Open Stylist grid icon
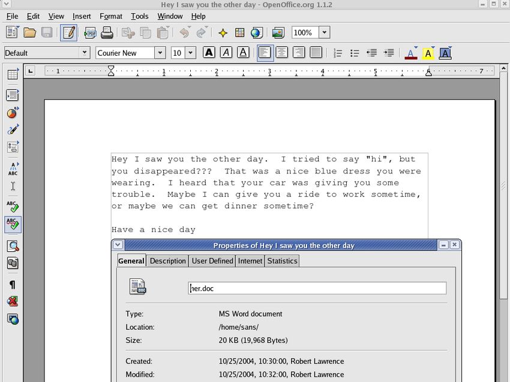Image resolution: width=510 pixels, height=382 pixels. click(x=240, y=32)
